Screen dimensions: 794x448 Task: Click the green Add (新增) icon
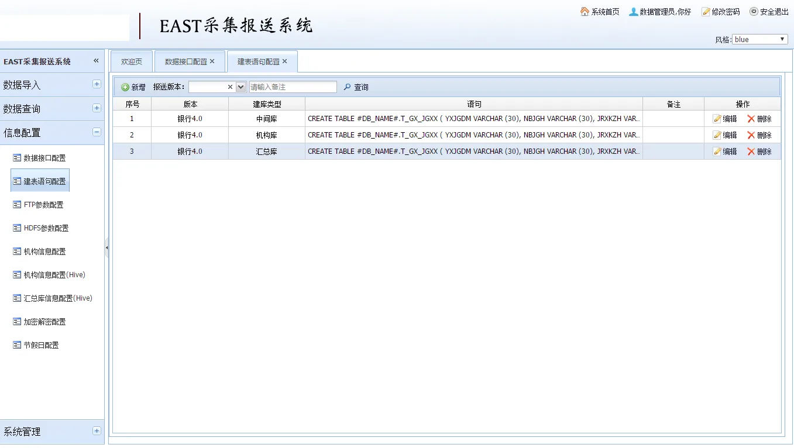(x=125, y=87)
